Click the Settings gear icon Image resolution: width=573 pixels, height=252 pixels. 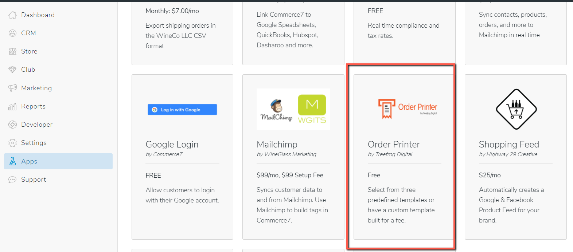13,143
